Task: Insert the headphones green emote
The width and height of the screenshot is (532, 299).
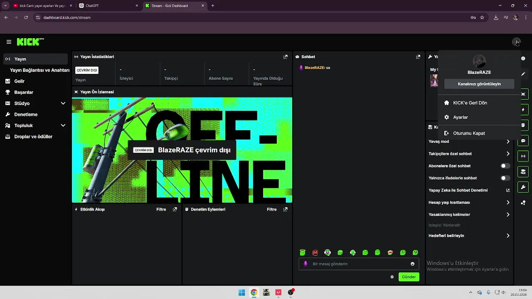Action: (328, 252)
